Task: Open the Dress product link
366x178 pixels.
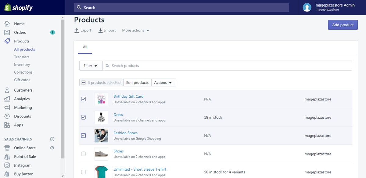Action: click(x=118, y=115)
